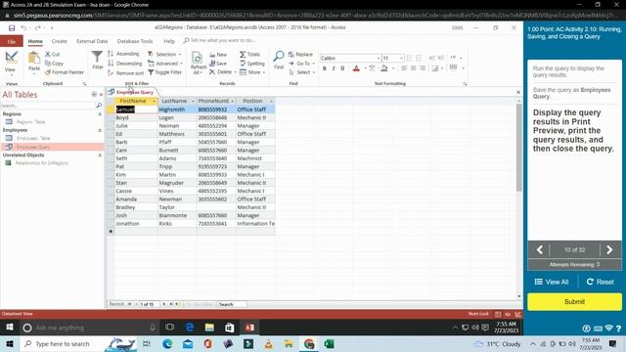Open the View button in the ribbon
The height and width of the screenshot is (352, 626).
click(x=11, y=64)
